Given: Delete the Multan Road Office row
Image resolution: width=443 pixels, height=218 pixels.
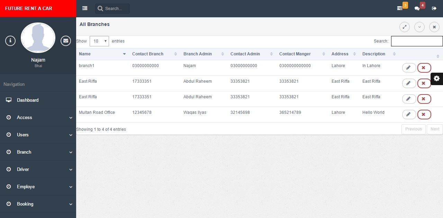Looking at the screenshot, I should click(424, 115).
